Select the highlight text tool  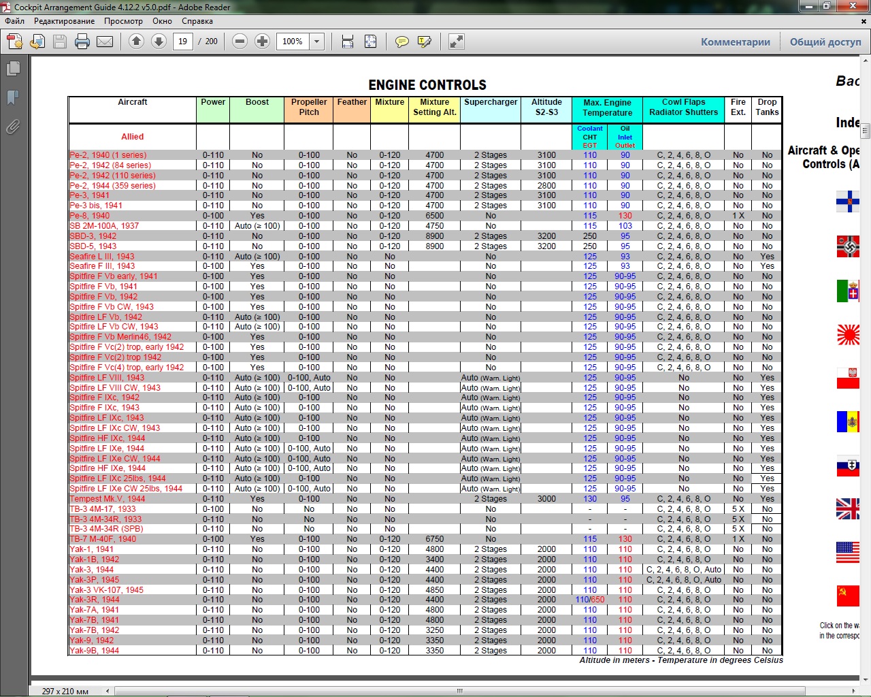pos(425,42)
